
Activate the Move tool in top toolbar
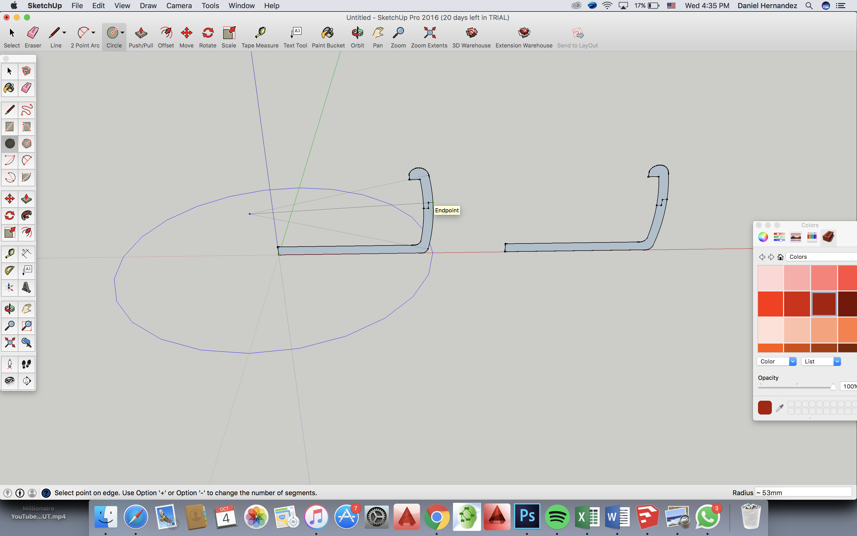point(187,37)
